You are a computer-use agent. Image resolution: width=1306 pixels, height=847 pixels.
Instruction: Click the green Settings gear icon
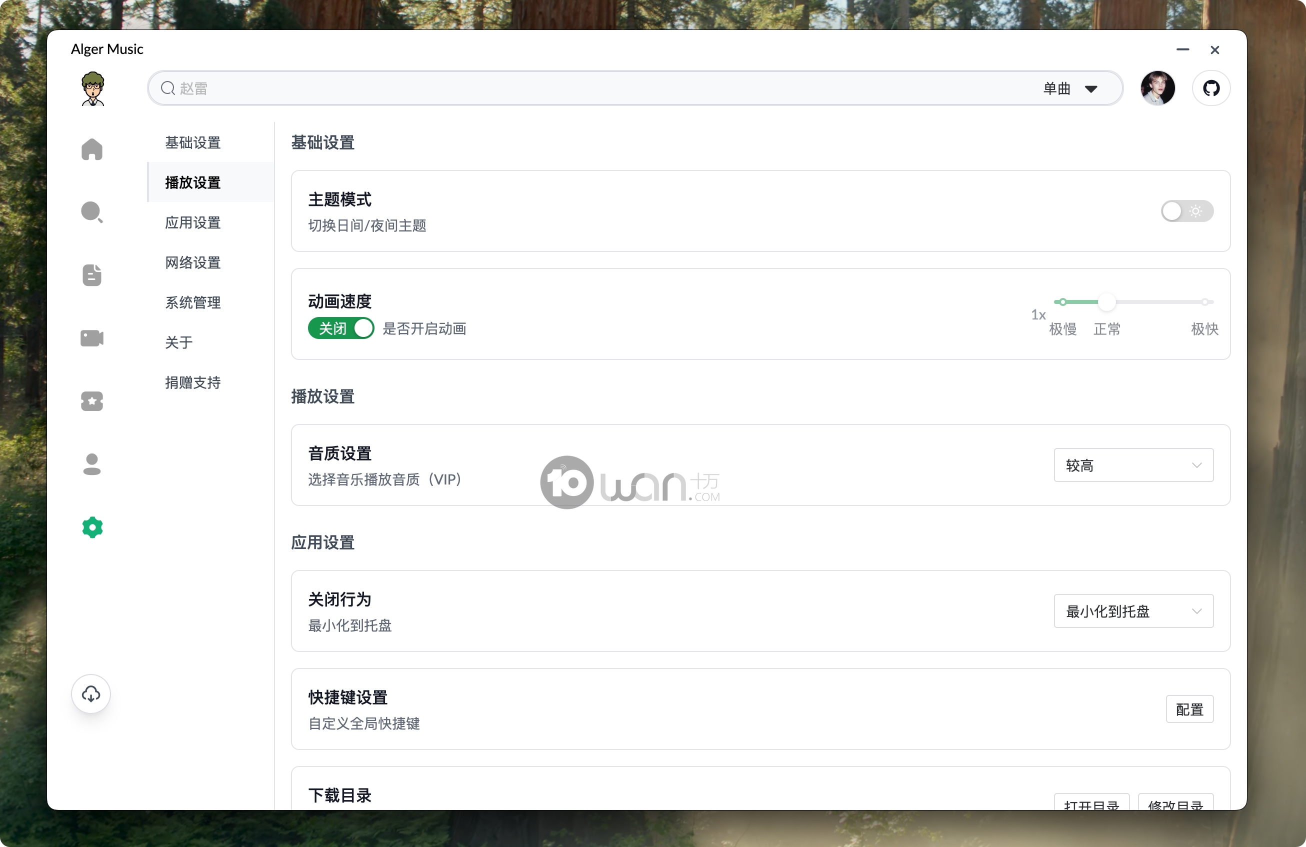91,527
